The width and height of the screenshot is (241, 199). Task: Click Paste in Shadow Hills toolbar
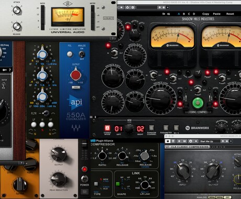[x=216, y=14]
